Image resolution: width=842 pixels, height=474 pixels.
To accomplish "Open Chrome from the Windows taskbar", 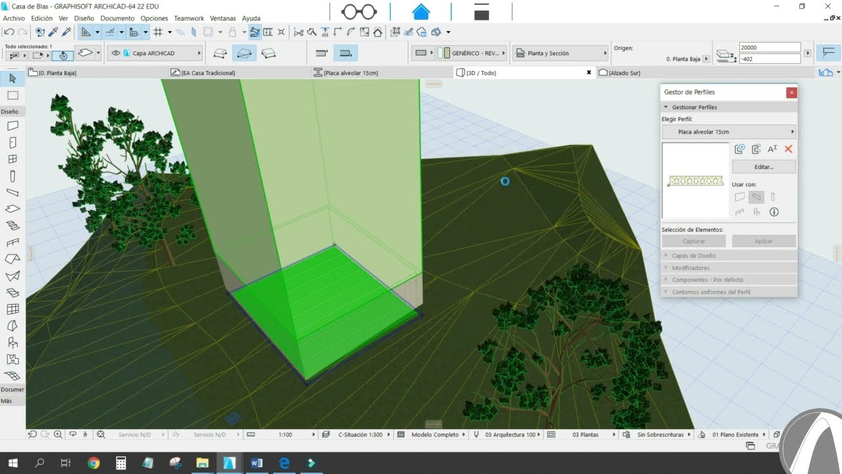I will (93, 463).
